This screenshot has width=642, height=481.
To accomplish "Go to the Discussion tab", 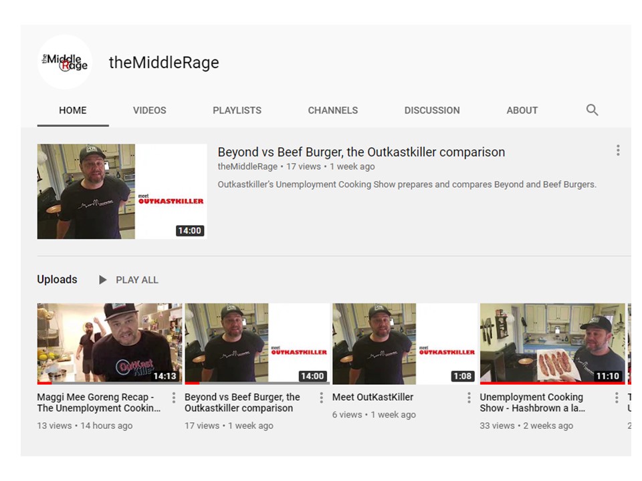I will [432, 110].
